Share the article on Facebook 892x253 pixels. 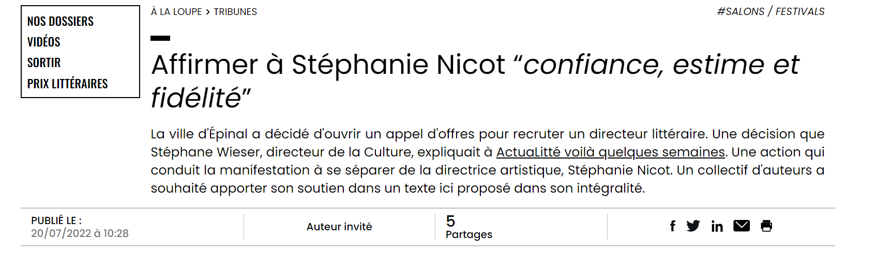(672, 226)
